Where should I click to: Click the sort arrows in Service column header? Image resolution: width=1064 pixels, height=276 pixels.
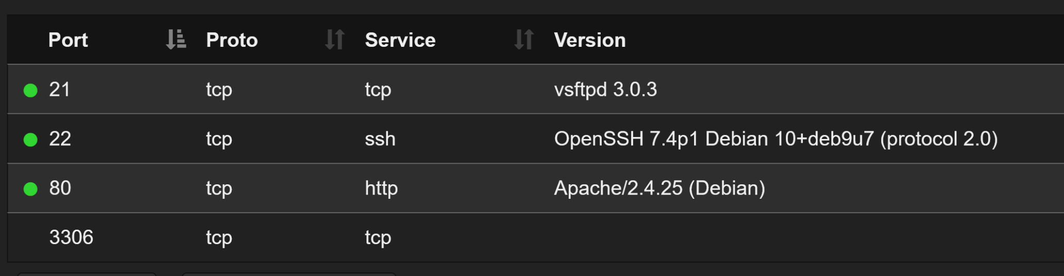pyautogui.click(x=524, y=40)
